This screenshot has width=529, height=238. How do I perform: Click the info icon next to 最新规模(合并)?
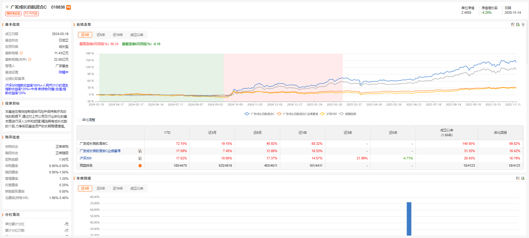point(30,60)
